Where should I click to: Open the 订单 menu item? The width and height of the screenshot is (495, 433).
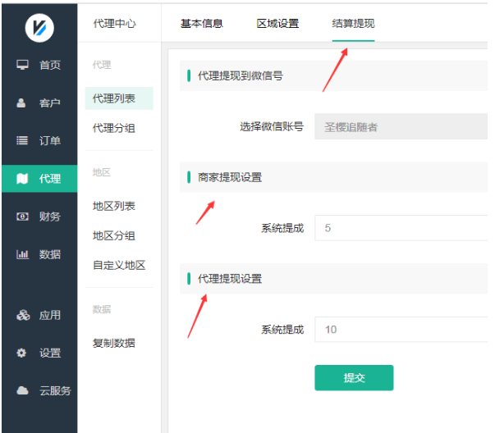click(50, 141)
